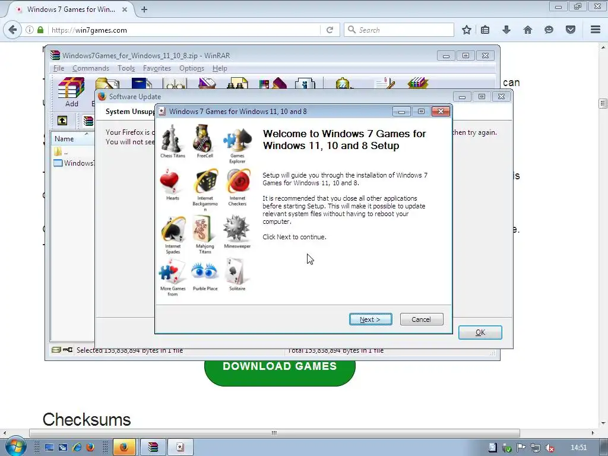Click green padlock security icon
The width and height of the screenshot is (608, 456).
coord(40,30)
